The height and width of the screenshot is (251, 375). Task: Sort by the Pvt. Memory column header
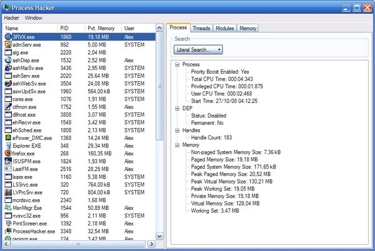tap(100, 28)
